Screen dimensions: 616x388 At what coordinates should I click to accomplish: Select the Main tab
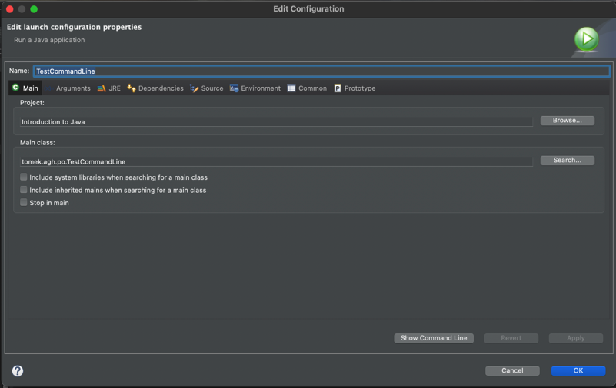point(25,88)
